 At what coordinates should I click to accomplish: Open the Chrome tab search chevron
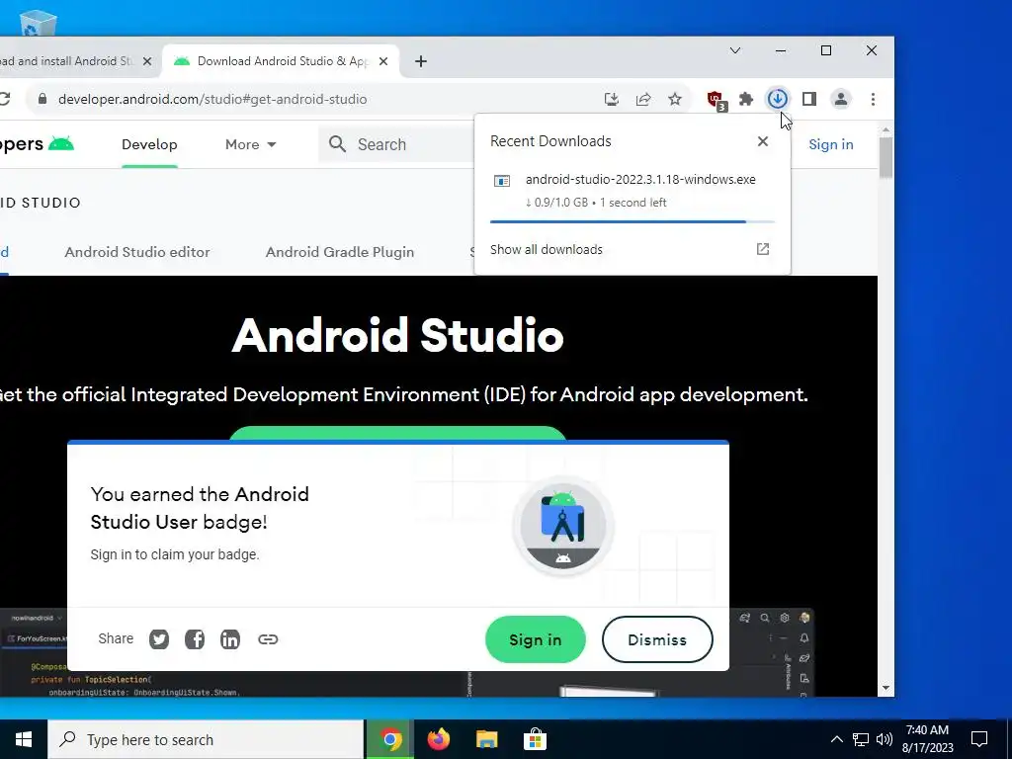coord(735,50)
